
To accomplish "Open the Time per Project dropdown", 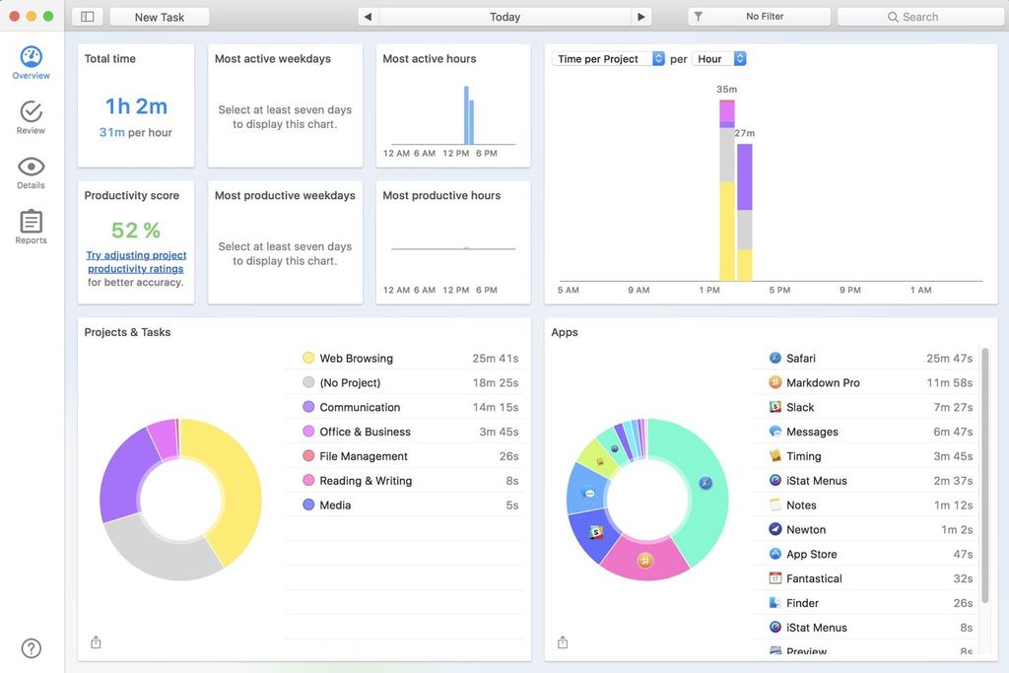I will pyautogui.click(x=608, y=58).
